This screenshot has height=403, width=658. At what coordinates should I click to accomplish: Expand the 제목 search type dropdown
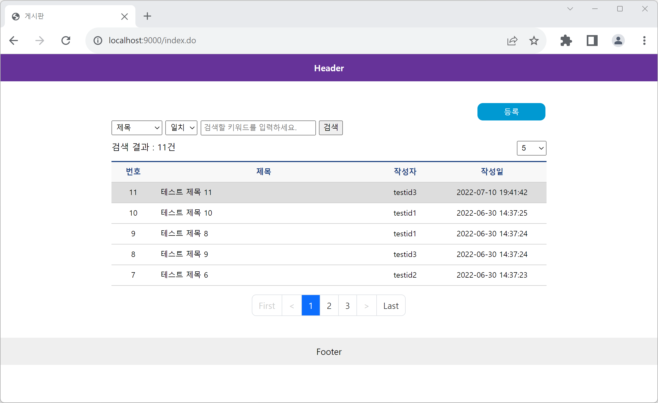click(137, 128)
